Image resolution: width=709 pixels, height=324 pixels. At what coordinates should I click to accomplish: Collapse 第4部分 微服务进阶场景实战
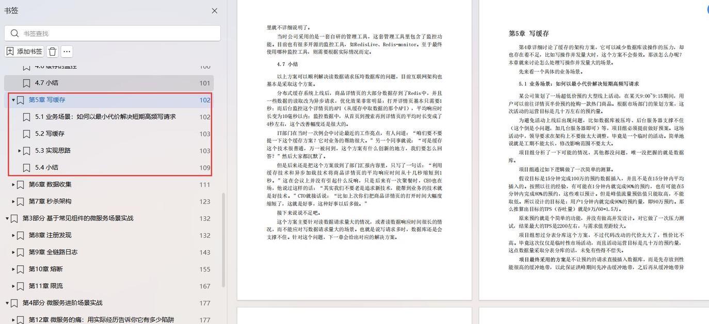click(7, 303)
